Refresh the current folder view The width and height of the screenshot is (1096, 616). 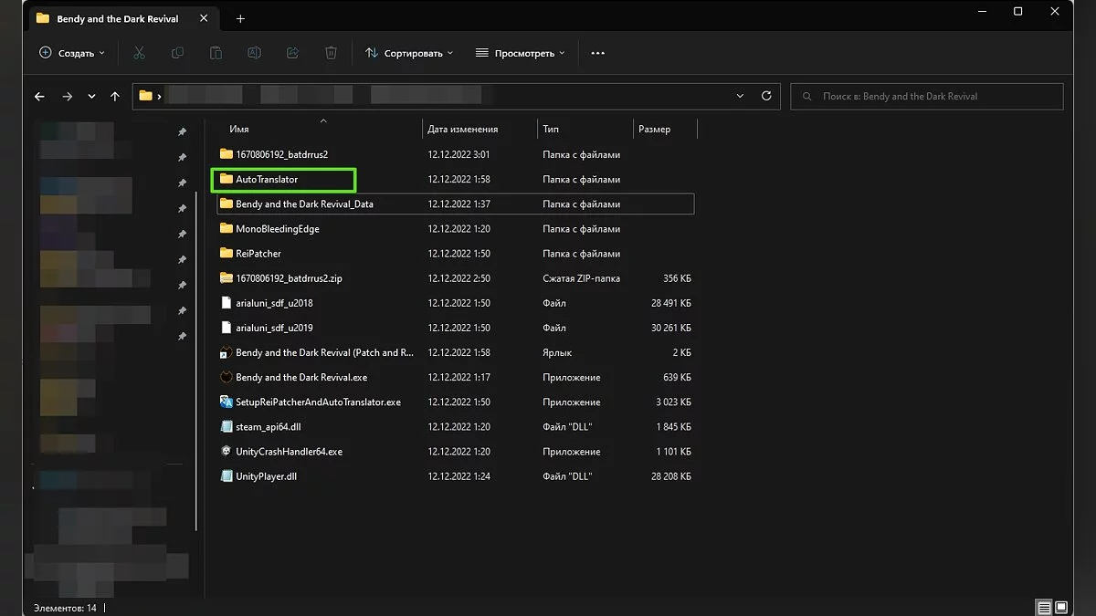coord(767,96)
